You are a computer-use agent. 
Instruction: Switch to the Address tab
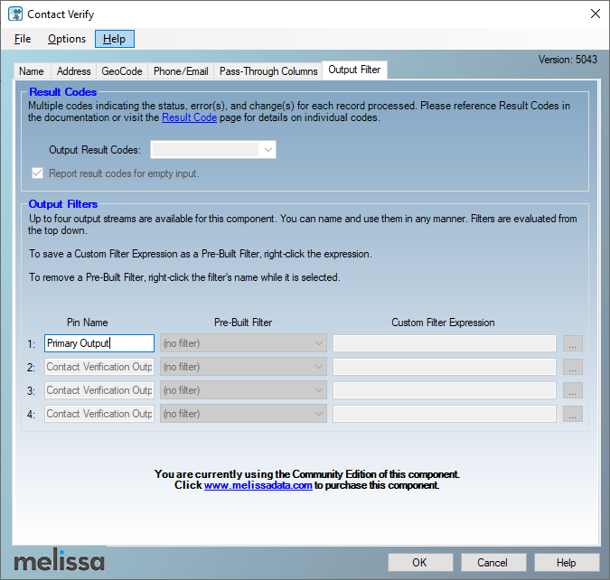click(73, 71)
